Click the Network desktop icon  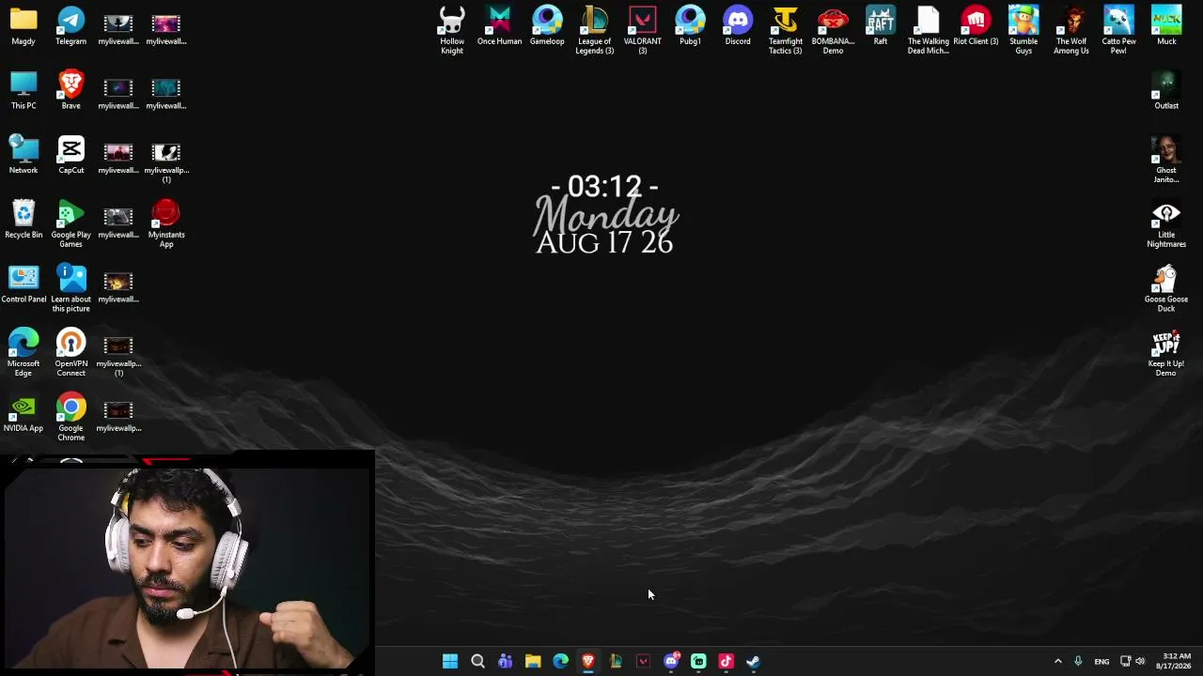pos(23,155)
